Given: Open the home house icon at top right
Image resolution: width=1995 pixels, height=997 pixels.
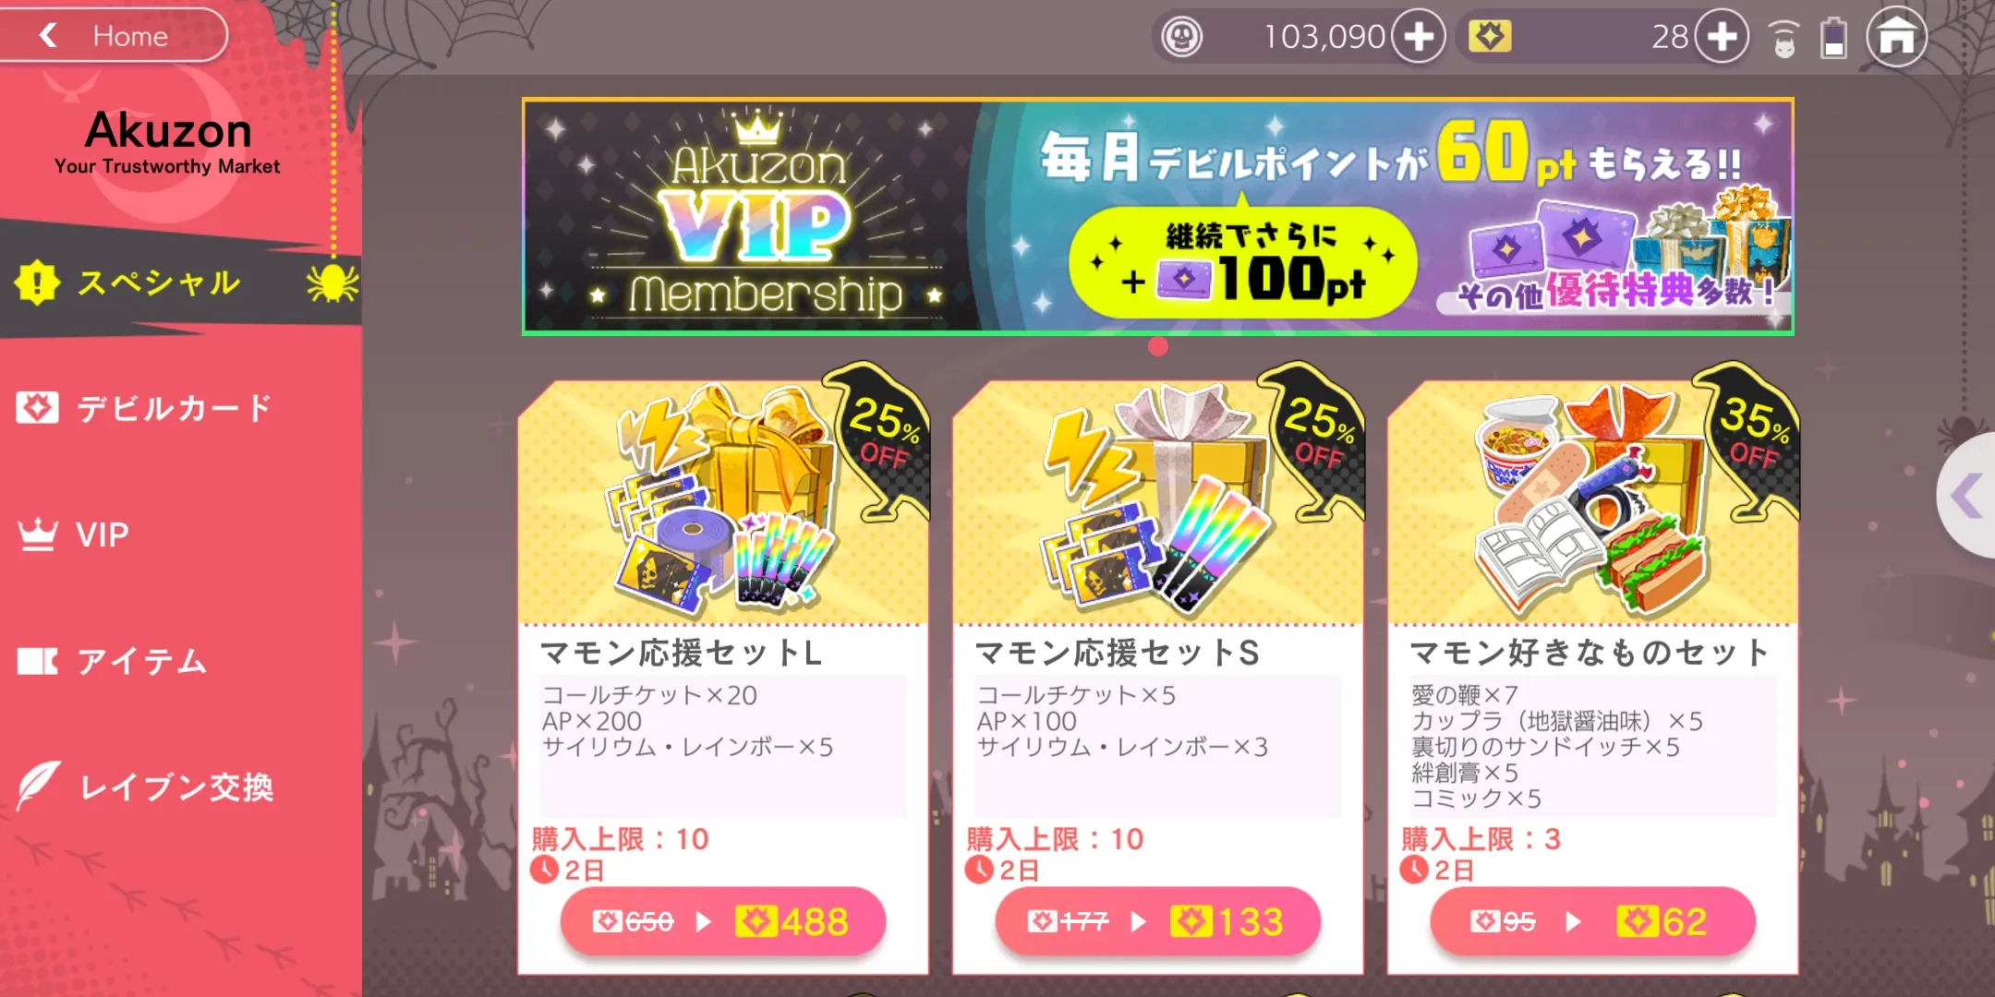Looking at the screenshot, I should coord(1896,37).
